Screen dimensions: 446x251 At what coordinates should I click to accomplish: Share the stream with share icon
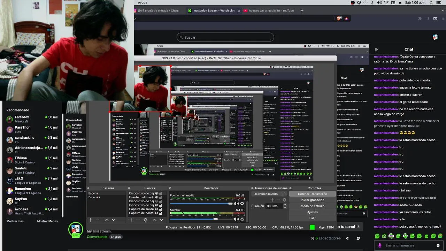click(347, 238)
